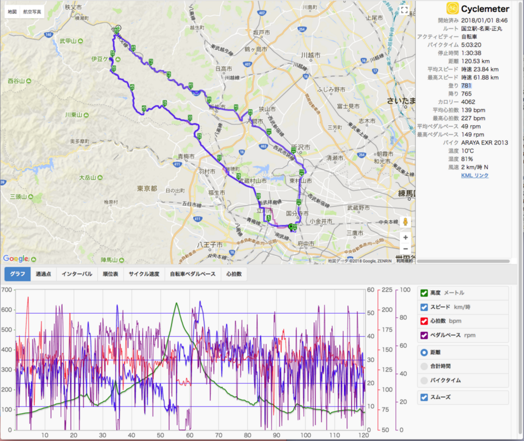This screenshot has width=524, height=441.
Task: Toggle the スピード km/時 checkbox
Action: coord(424,307)
